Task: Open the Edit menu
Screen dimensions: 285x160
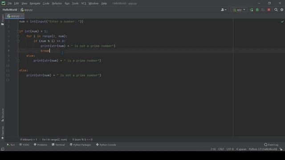Action: [16, 4]
